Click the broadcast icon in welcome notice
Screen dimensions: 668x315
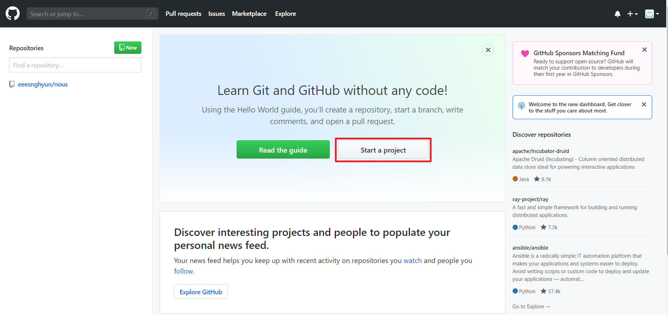[521, 105]
